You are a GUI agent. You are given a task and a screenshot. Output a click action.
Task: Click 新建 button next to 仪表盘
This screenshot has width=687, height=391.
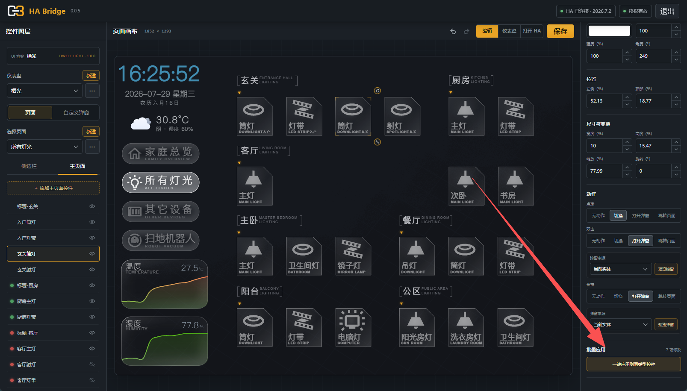pos(91,76)
